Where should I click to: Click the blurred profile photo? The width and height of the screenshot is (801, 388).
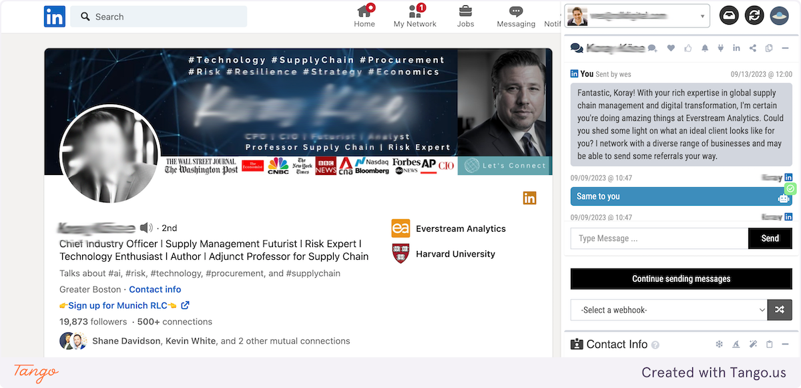click(110, 154)
